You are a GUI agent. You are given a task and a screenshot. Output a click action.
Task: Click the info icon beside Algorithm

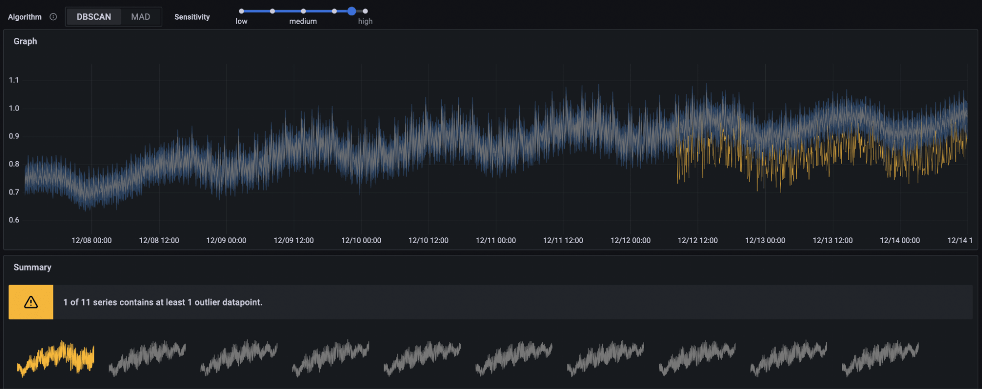[x=53, y=17]
